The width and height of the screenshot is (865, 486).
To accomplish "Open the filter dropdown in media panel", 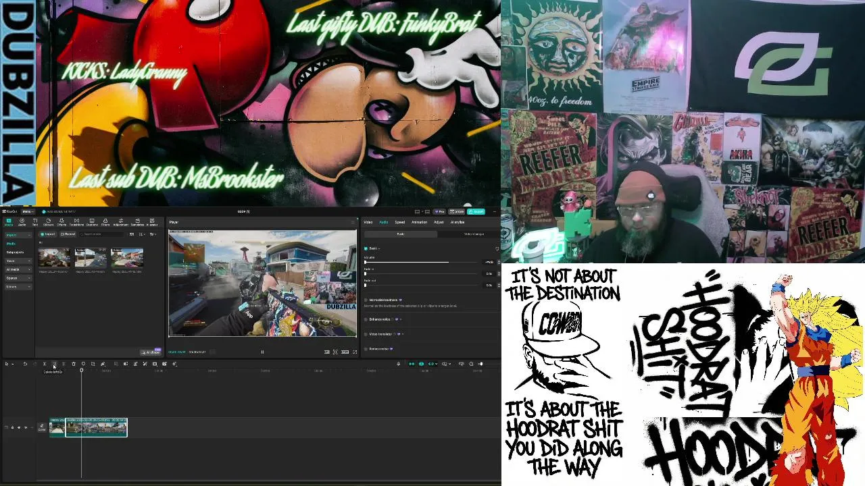I will 153,234.
